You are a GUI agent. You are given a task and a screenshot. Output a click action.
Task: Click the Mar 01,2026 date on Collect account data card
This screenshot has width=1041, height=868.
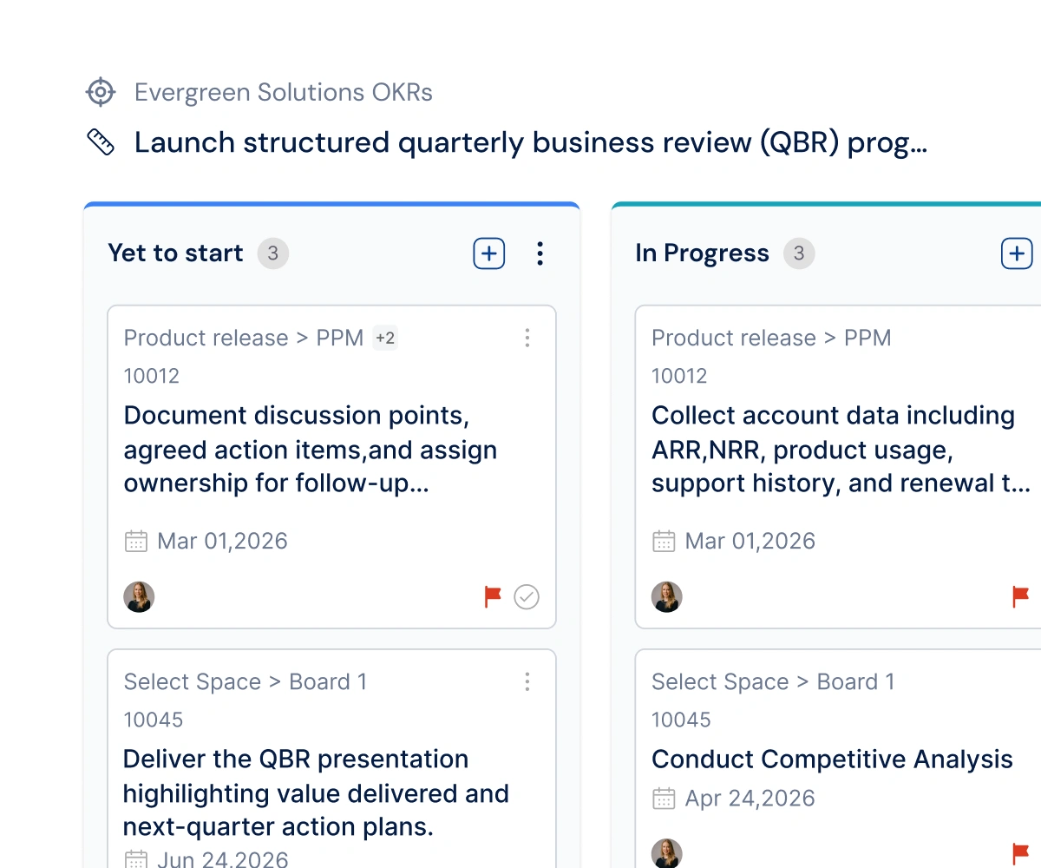(750, 542)
